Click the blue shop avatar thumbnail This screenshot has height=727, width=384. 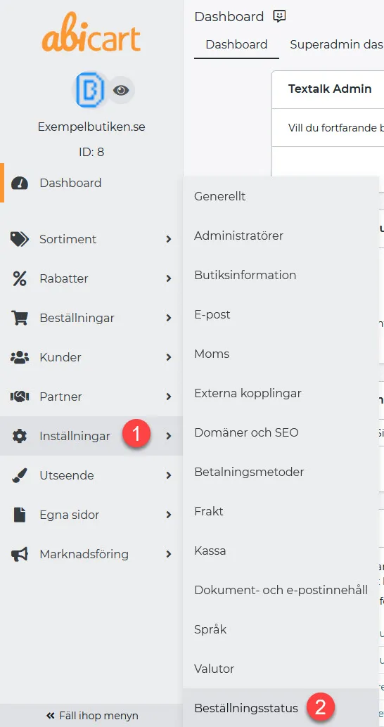click(91, 90)
